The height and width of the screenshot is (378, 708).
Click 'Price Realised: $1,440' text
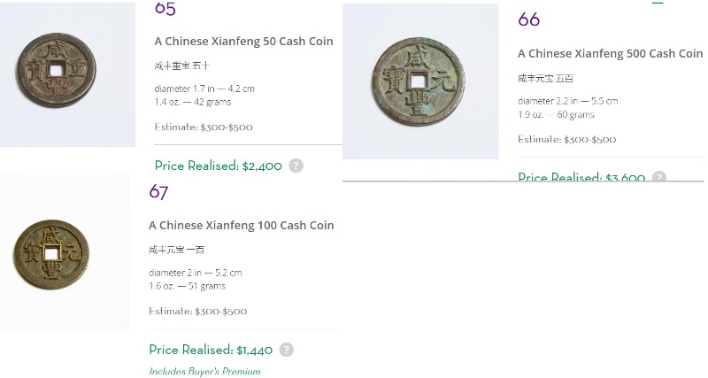211,350
